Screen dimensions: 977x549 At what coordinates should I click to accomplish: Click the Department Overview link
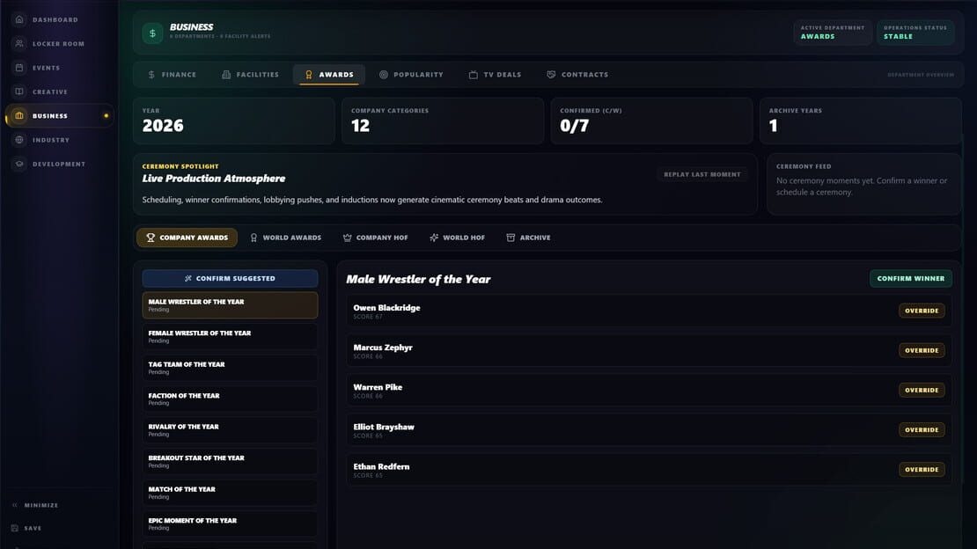point(921,75)
